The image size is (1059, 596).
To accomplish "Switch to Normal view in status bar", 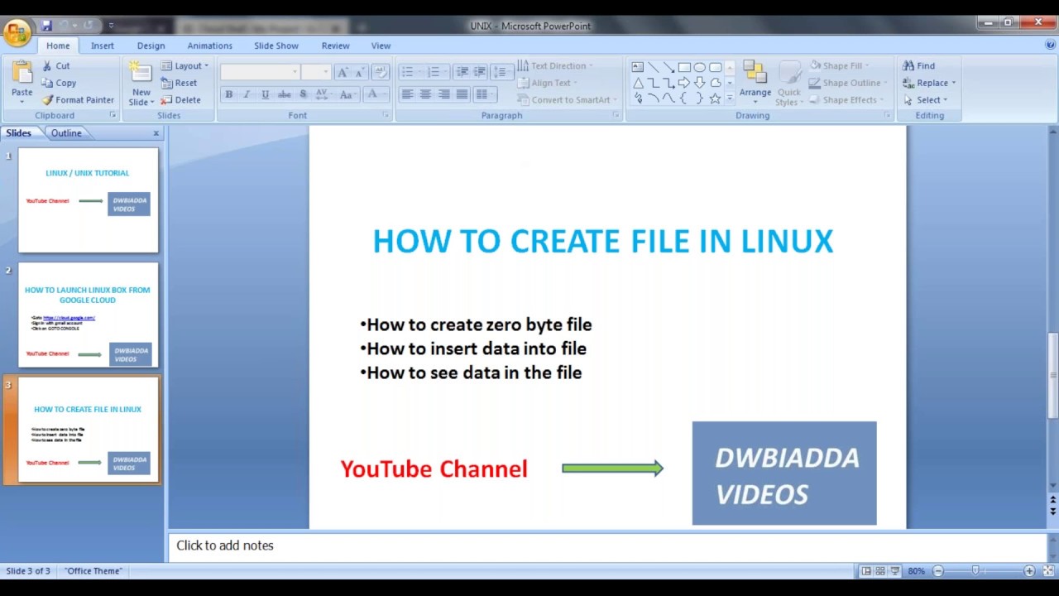I will (x=865, y=571).
